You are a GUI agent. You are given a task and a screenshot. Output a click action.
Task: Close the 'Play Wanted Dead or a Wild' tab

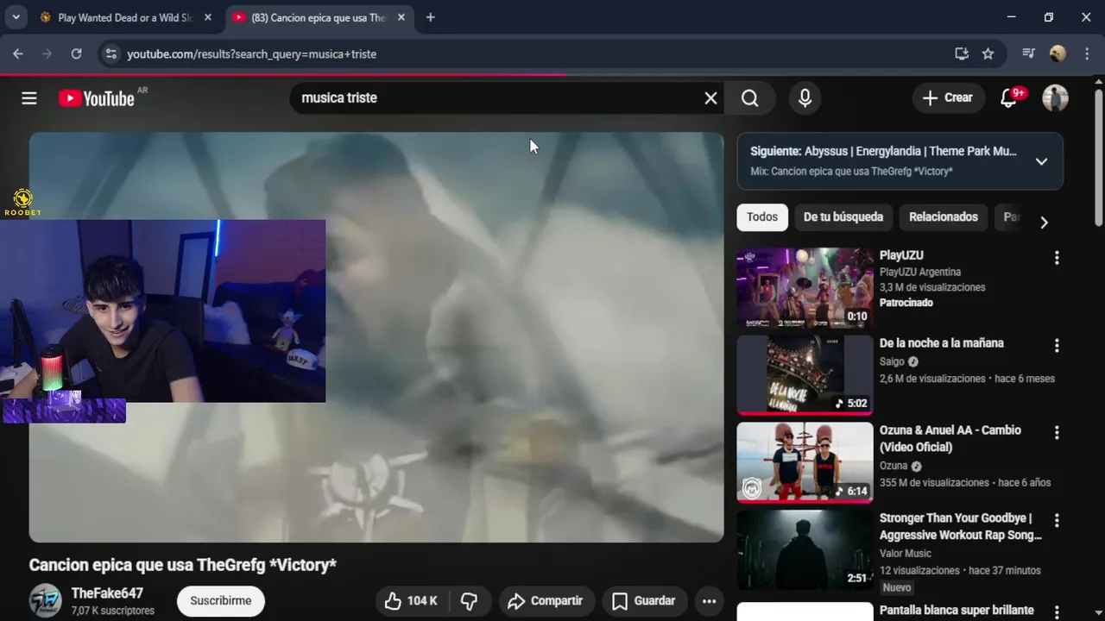[207, 17]
